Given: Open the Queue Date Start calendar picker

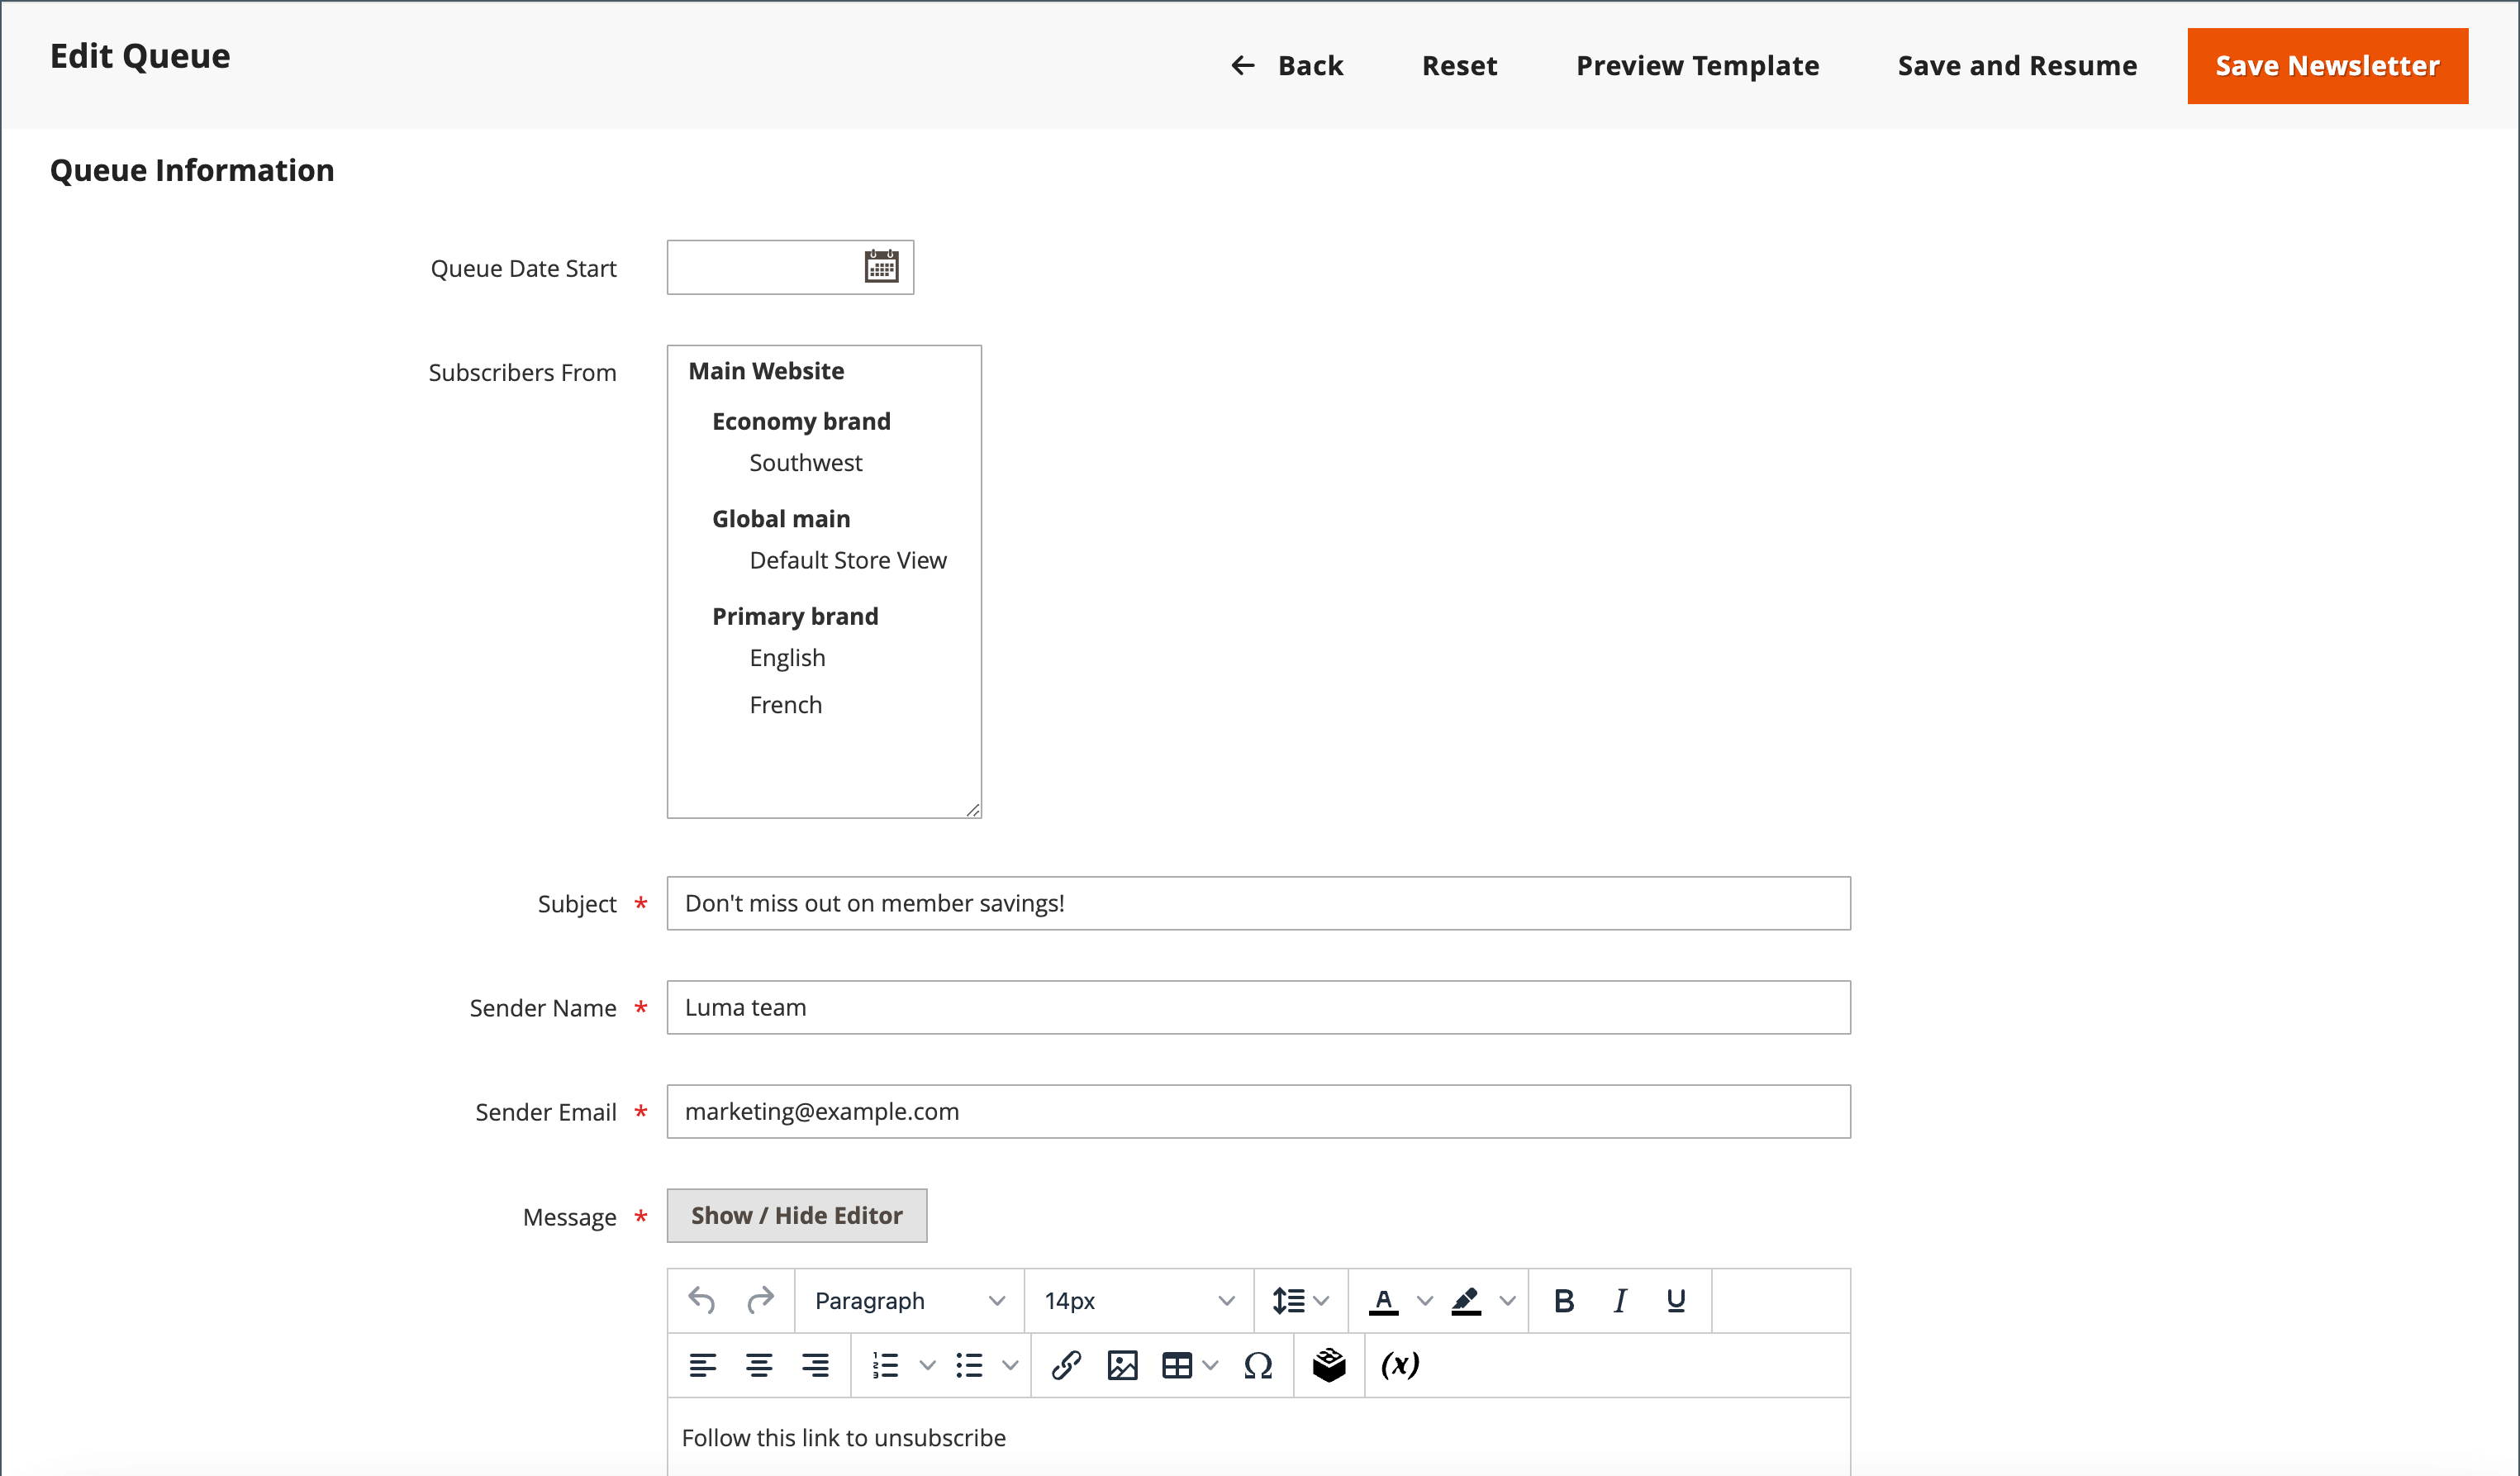Looking at the screenshot, I should tap(881, 267).
